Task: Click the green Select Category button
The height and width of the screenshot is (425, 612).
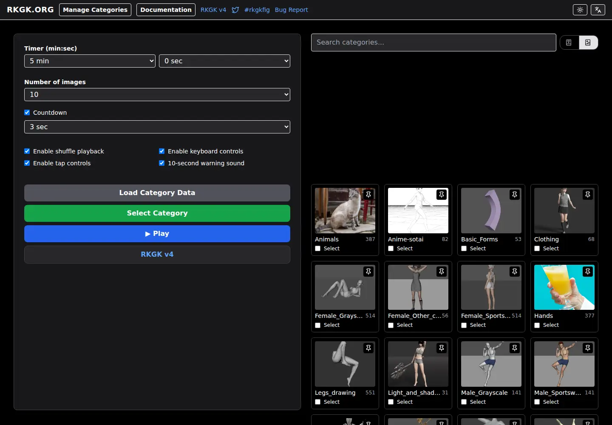Action: point(157,213)
